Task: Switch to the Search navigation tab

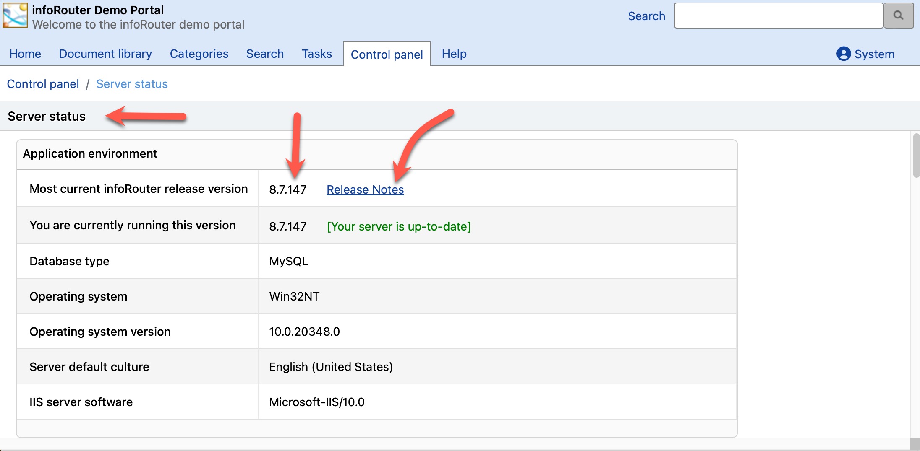Action: (x=265, y=54)
